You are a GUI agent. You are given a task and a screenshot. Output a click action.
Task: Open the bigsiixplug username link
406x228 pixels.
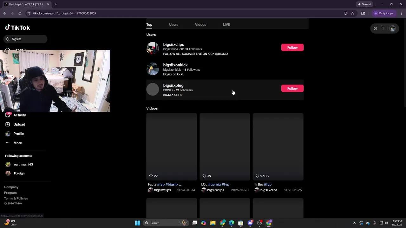pyautogui.click(x=173, y=85)
